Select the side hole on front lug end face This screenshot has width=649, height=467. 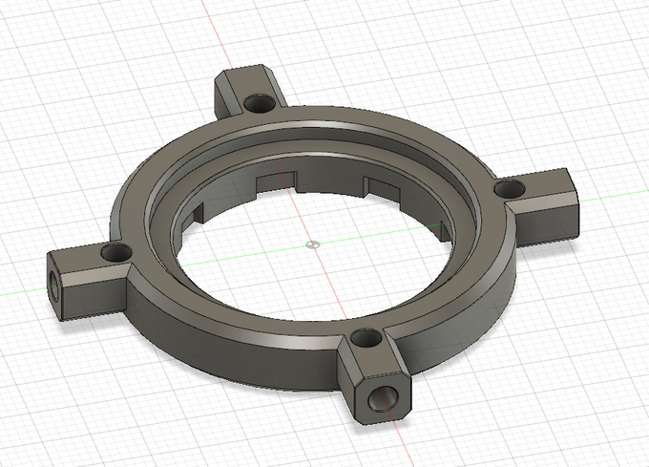(384, 398)
